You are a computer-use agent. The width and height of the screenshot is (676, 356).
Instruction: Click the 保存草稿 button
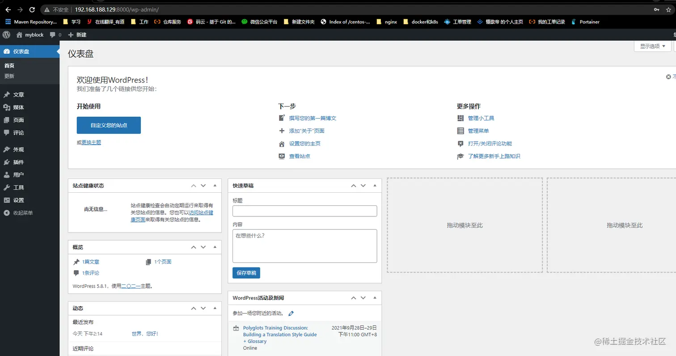point(246,273)
